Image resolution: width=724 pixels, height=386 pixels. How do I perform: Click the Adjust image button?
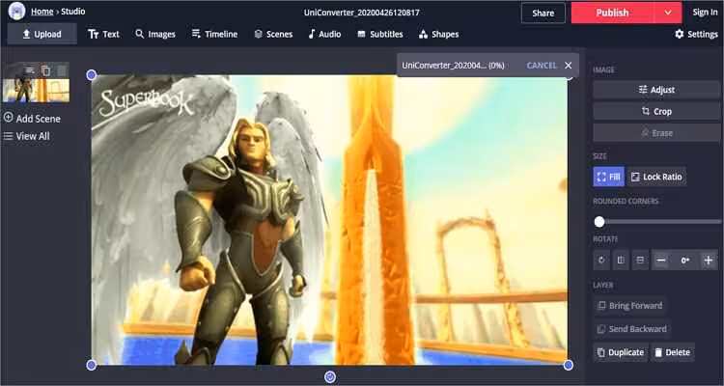tap(656, 90)
